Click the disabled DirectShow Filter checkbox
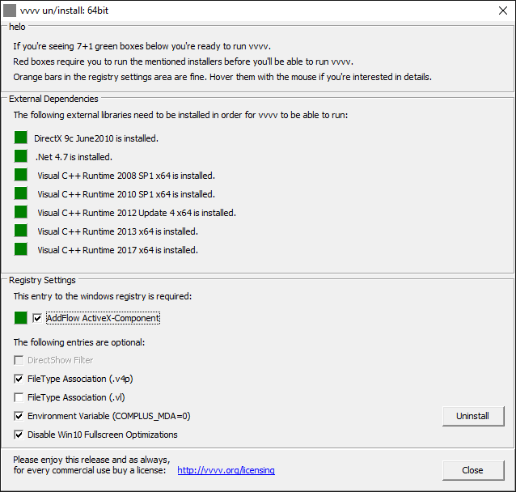The height and width of the screenshot is (492, 516). [19, 360]
